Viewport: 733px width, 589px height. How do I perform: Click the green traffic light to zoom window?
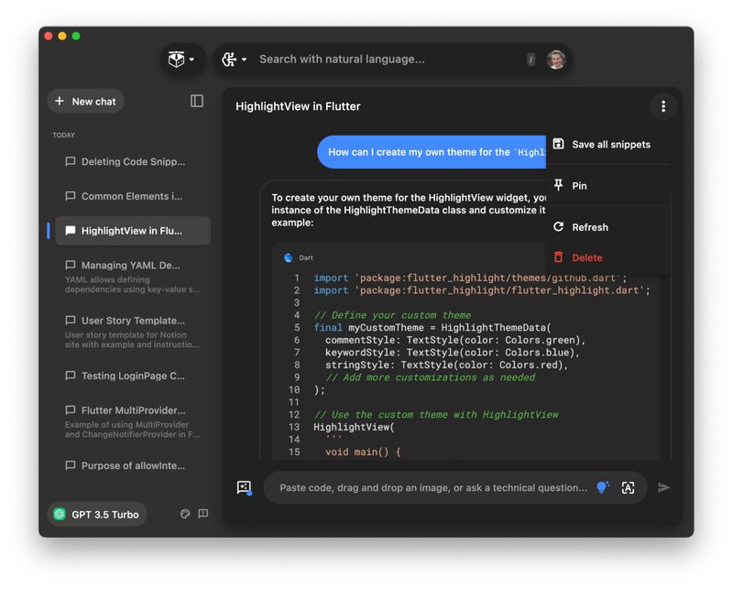coord(76,36)
